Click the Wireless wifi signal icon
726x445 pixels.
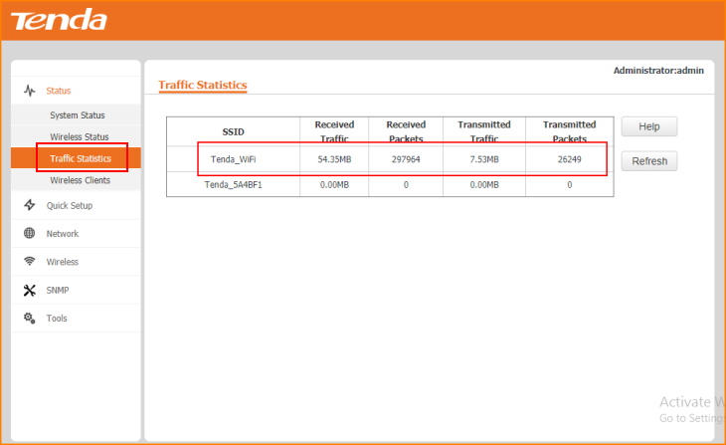[30, 262]
